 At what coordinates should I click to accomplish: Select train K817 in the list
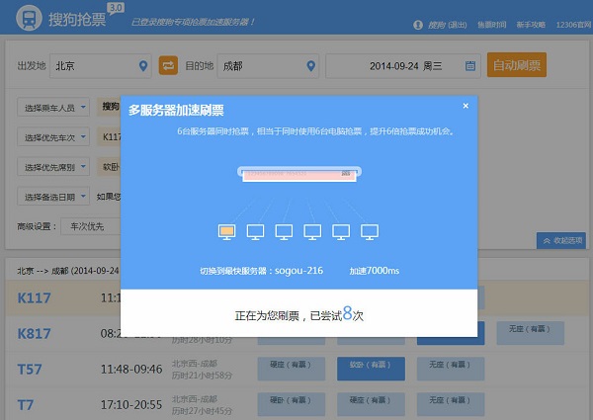(x=34, y=334)
